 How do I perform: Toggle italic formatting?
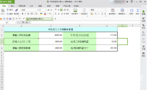point(25,14)
